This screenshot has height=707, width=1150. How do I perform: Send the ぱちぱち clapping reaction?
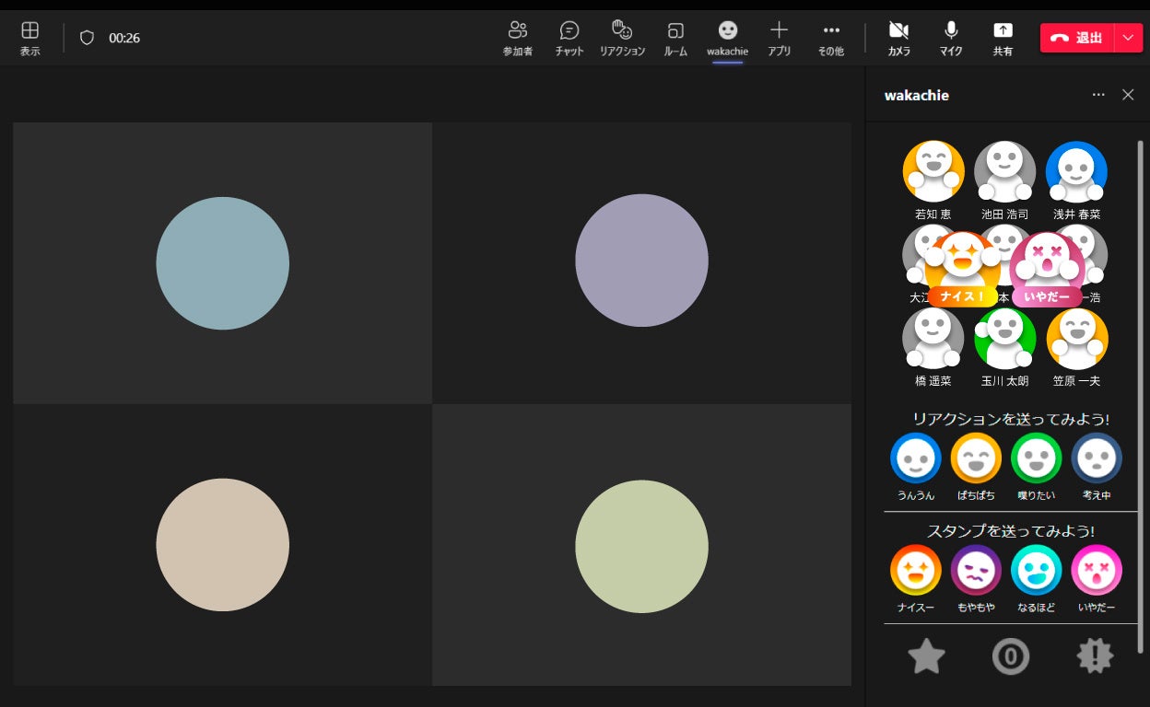click(x=976, y=458)
